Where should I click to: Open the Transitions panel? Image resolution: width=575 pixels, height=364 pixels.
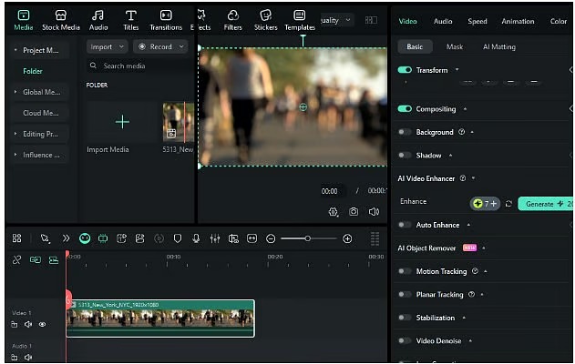[166, 20]
